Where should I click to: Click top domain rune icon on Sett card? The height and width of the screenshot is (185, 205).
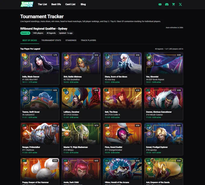[108, 92]
